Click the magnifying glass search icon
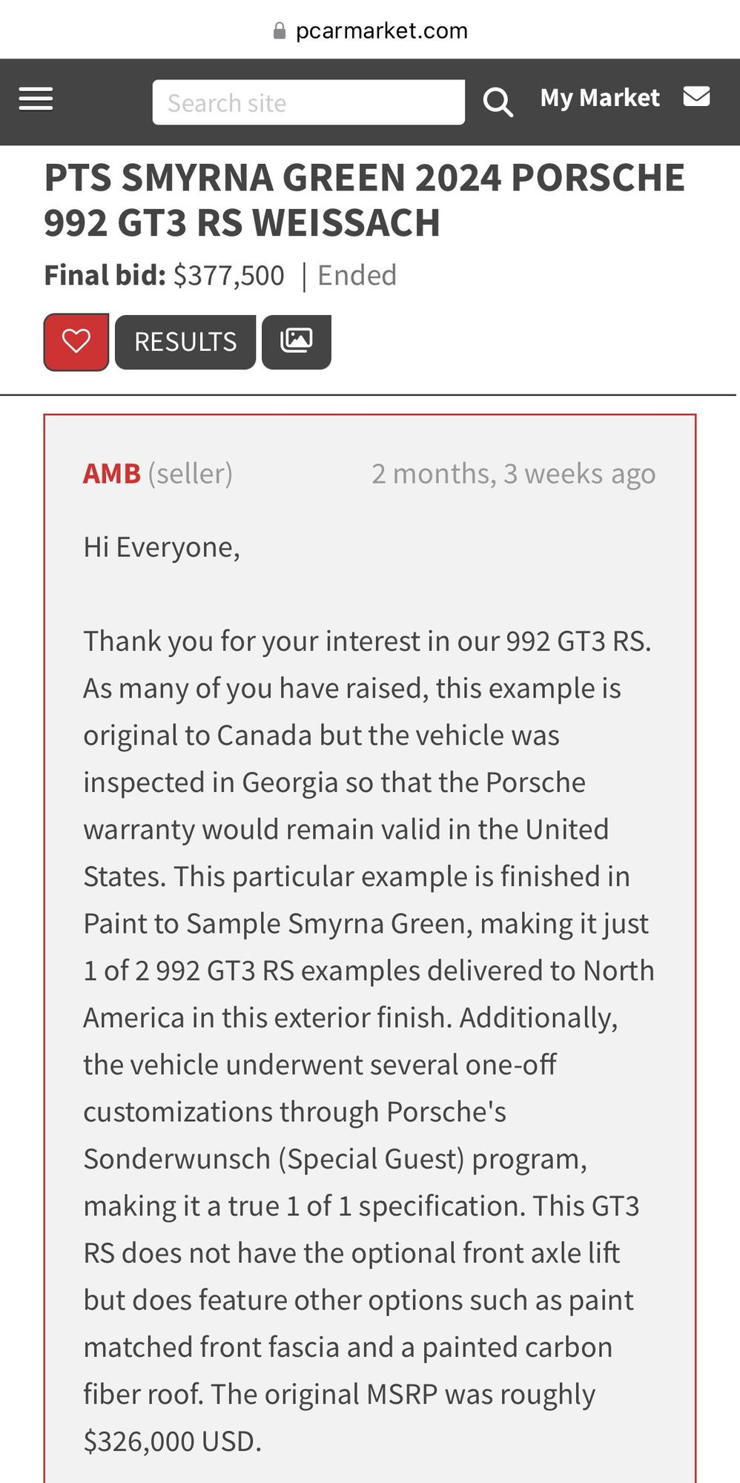 click(x=498, y=102)
